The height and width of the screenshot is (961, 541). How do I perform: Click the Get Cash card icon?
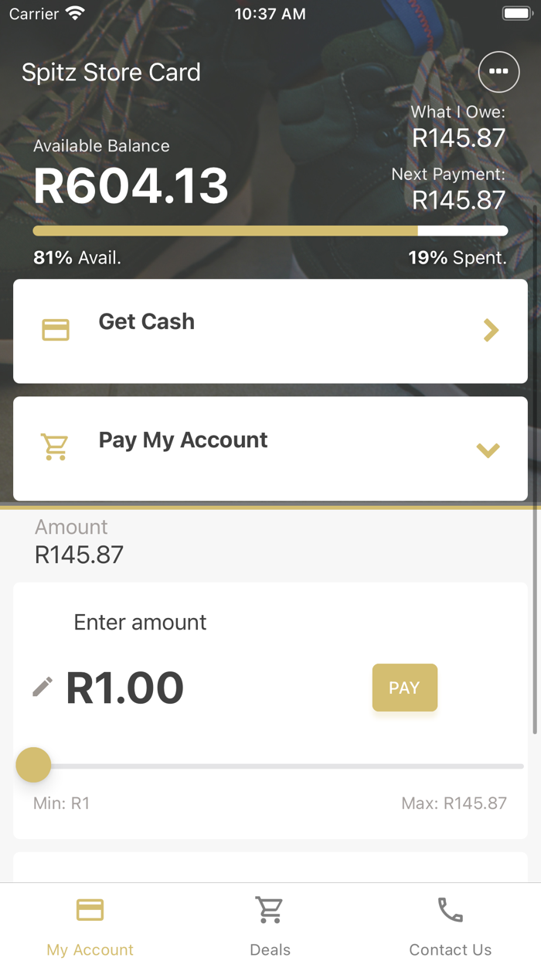tap(56, 330)
